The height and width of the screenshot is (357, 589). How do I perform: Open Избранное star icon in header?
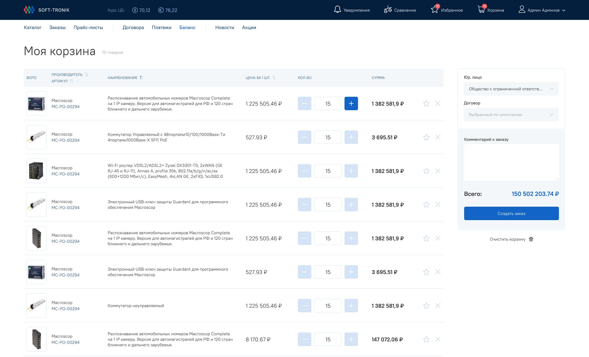pyautogui.click(x=435, y=9)
